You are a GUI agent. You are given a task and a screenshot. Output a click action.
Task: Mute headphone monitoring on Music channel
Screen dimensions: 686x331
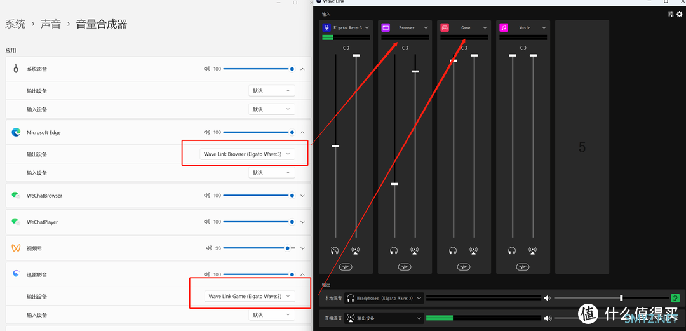[513, 251]
